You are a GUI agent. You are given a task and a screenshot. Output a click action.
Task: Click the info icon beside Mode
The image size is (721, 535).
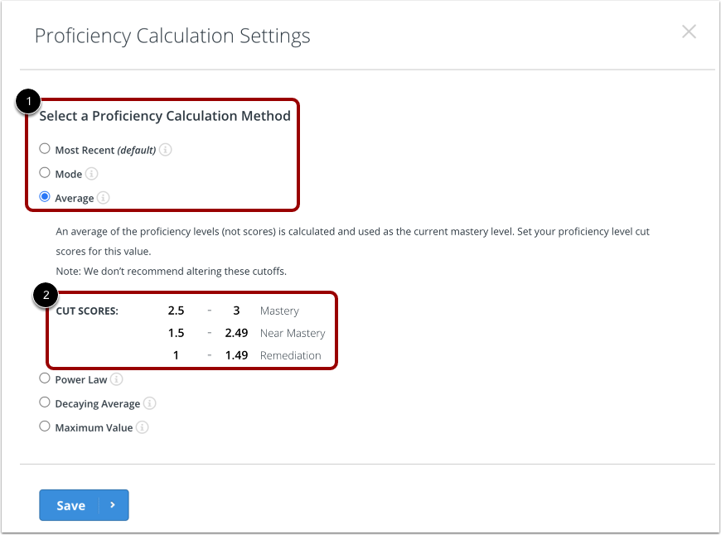(91, 173)
